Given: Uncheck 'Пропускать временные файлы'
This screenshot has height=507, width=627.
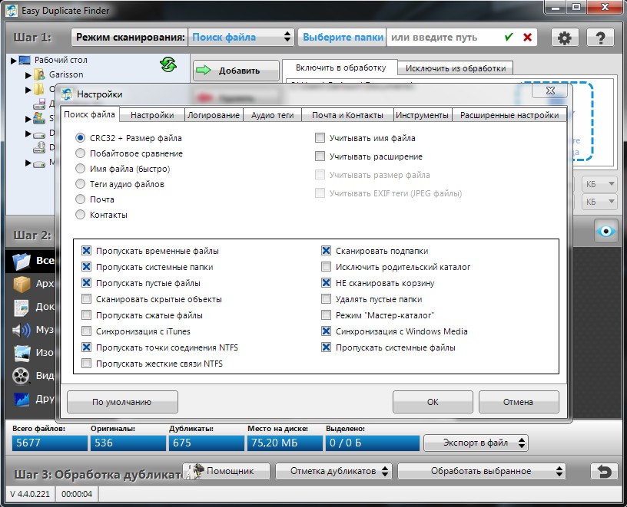Looking at the screenshot, I should point(86,251).
